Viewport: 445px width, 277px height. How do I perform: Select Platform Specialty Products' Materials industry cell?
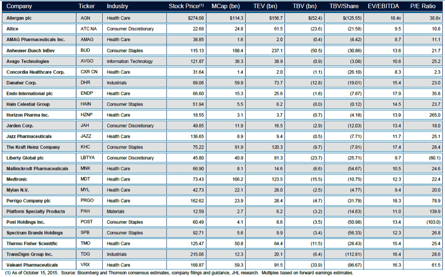point(115,211)
